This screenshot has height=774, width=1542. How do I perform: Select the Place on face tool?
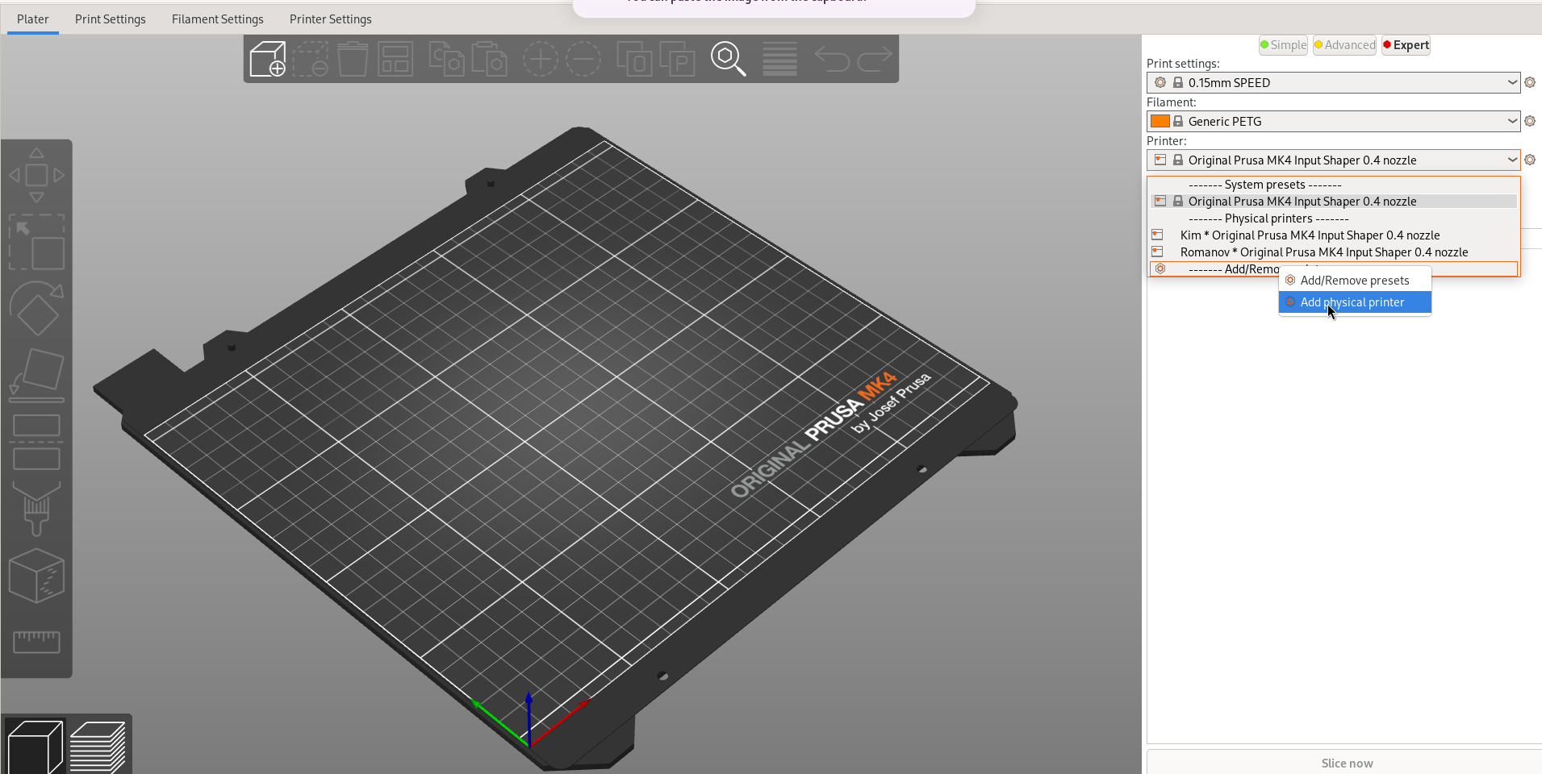click(x=36, y=375)
